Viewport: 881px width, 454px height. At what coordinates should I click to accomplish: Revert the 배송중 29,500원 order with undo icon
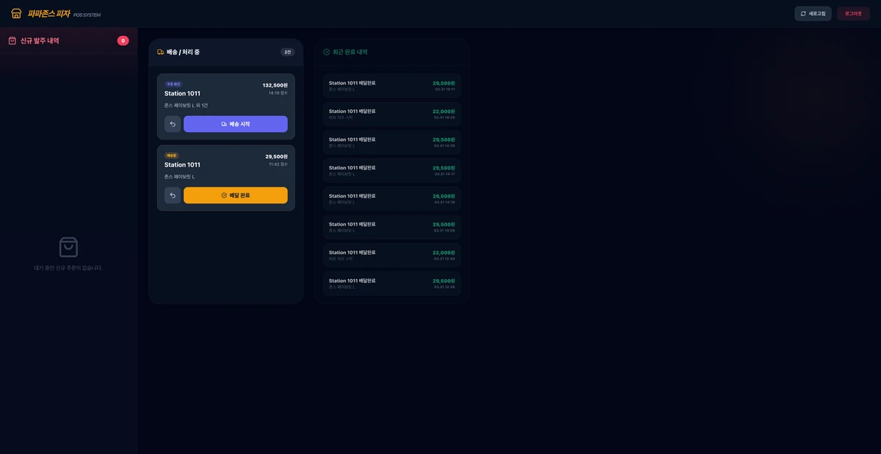173,195
